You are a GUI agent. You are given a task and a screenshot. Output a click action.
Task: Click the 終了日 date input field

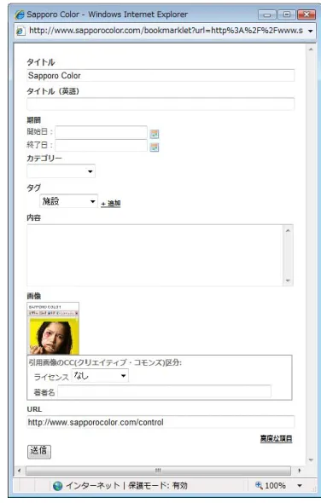[x=102, y=146]
